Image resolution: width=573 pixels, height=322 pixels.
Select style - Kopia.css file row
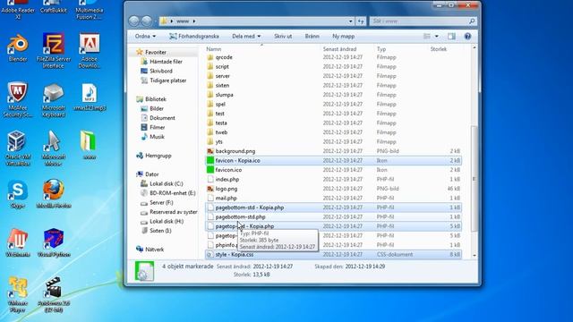click(333, 254)
